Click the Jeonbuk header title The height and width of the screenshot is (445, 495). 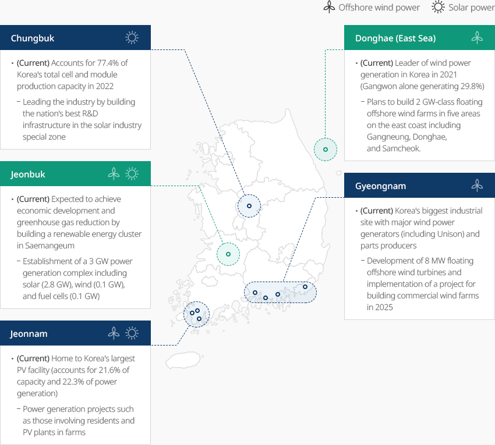(28, 175)
